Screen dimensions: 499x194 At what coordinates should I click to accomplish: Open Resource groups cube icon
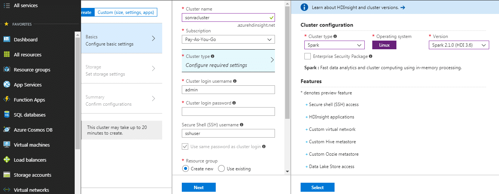click(x=6, y=70)
